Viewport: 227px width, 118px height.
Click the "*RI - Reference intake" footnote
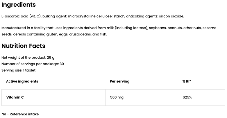pos(20,114)
